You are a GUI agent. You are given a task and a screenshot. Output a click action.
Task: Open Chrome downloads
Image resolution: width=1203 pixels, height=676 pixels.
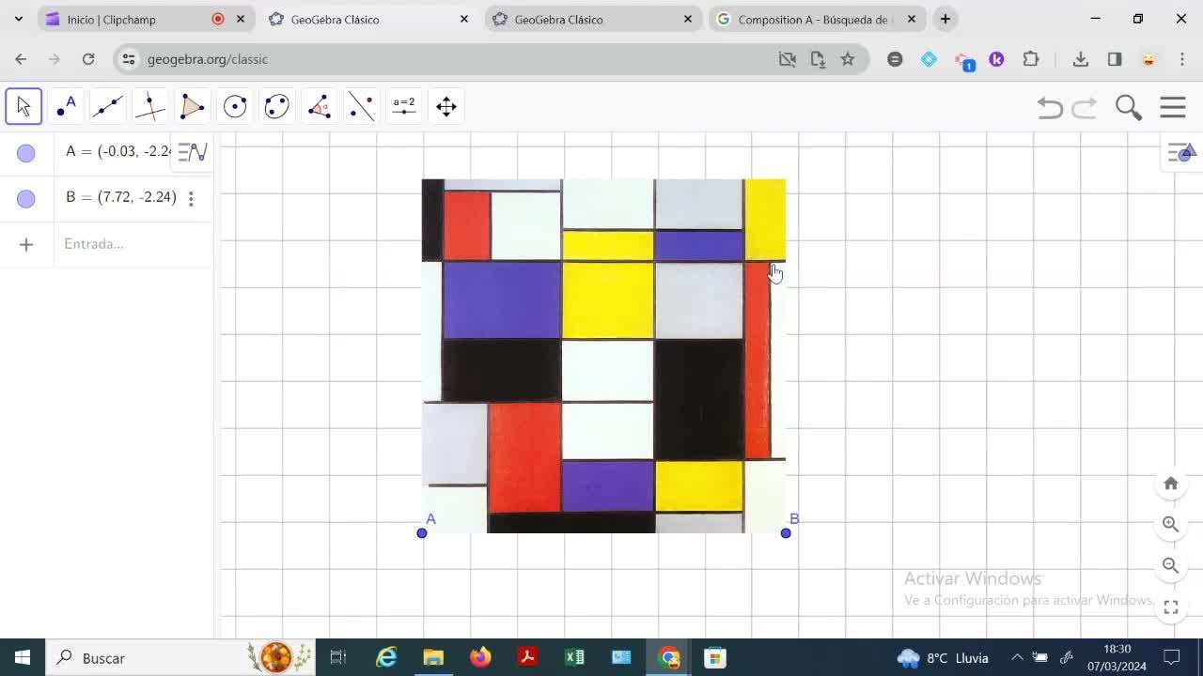coord(1081,59)
